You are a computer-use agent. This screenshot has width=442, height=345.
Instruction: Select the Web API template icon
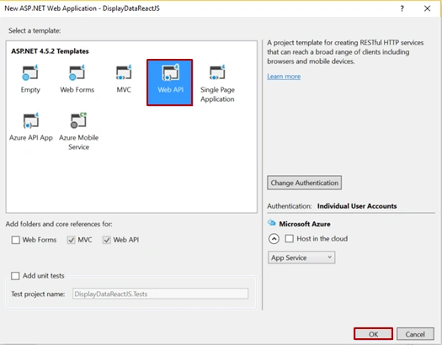click(171, 72)
